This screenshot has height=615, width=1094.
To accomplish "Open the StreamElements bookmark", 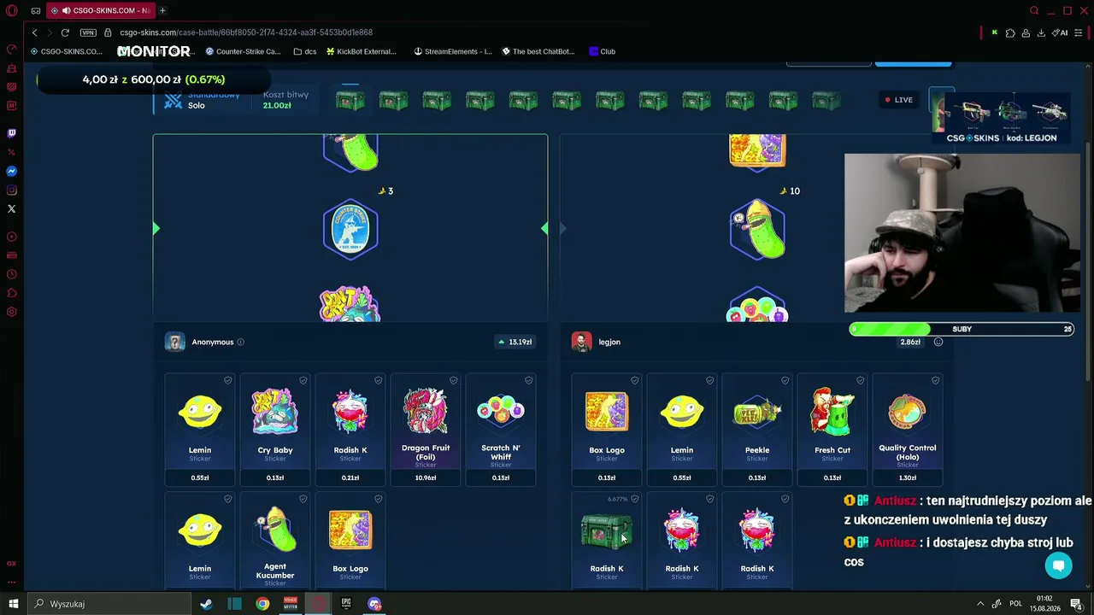I will point(453,51).
